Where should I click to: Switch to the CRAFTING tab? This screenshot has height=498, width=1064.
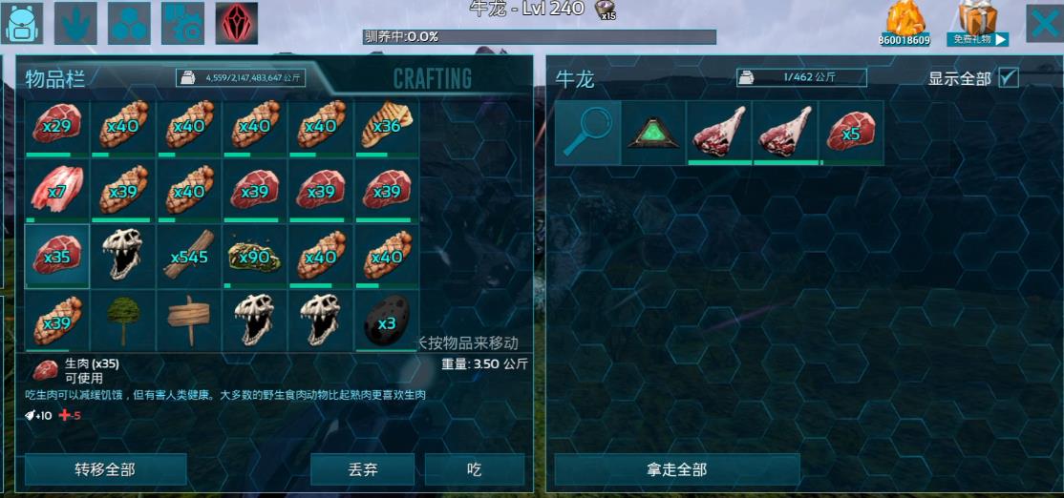point(433,78)
